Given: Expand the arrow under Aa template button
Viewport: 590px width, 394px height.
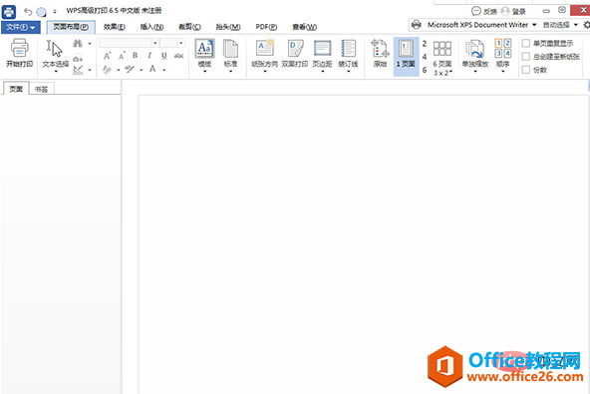Looking at the screenshot, I should coord(204,71).
